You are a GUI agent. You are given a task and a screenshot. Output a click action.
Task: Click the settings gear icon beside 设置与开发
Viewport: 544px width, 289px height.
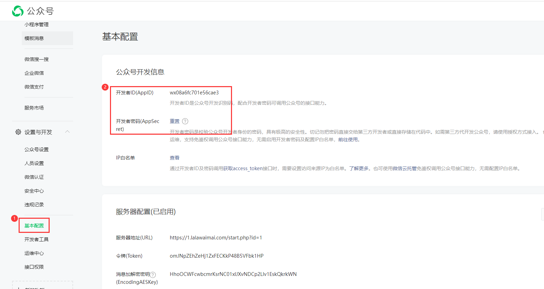[18, 132]
